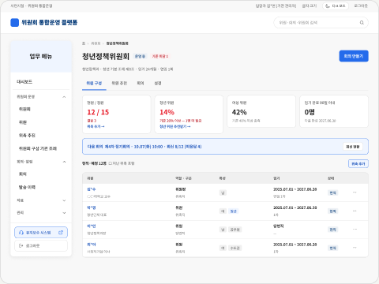Click the sidebar 로그아웃 button
This screenshot has height=284, width=379.
click(41, 246)
